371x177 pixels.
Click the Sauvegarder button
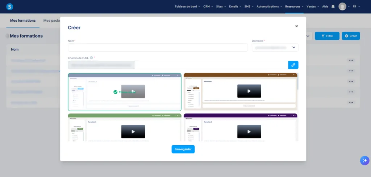click(x=183, y=149)
